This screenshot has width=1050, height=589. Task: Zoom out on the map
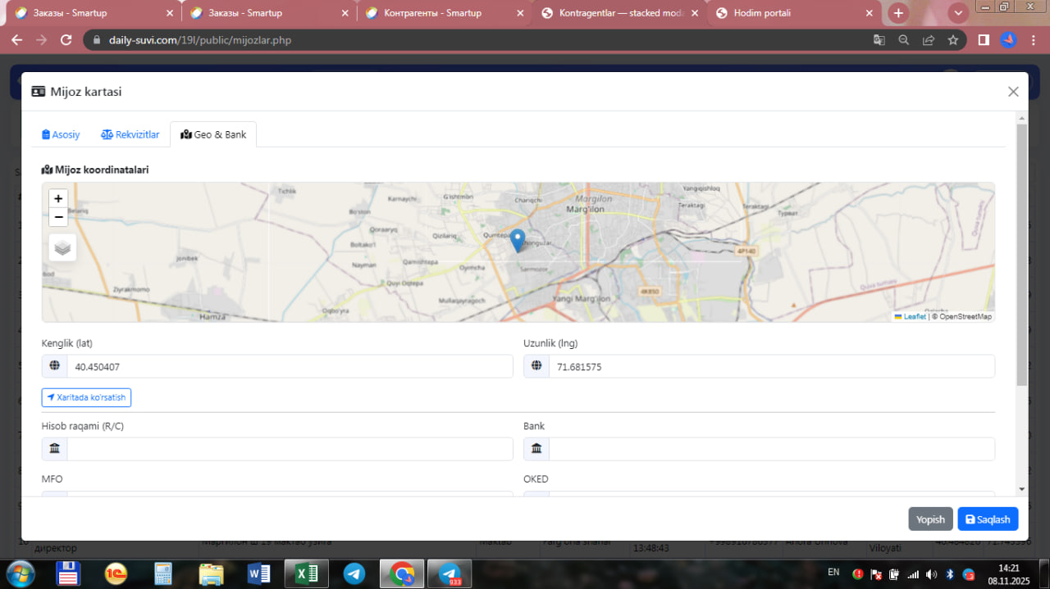tap(58, 217)
